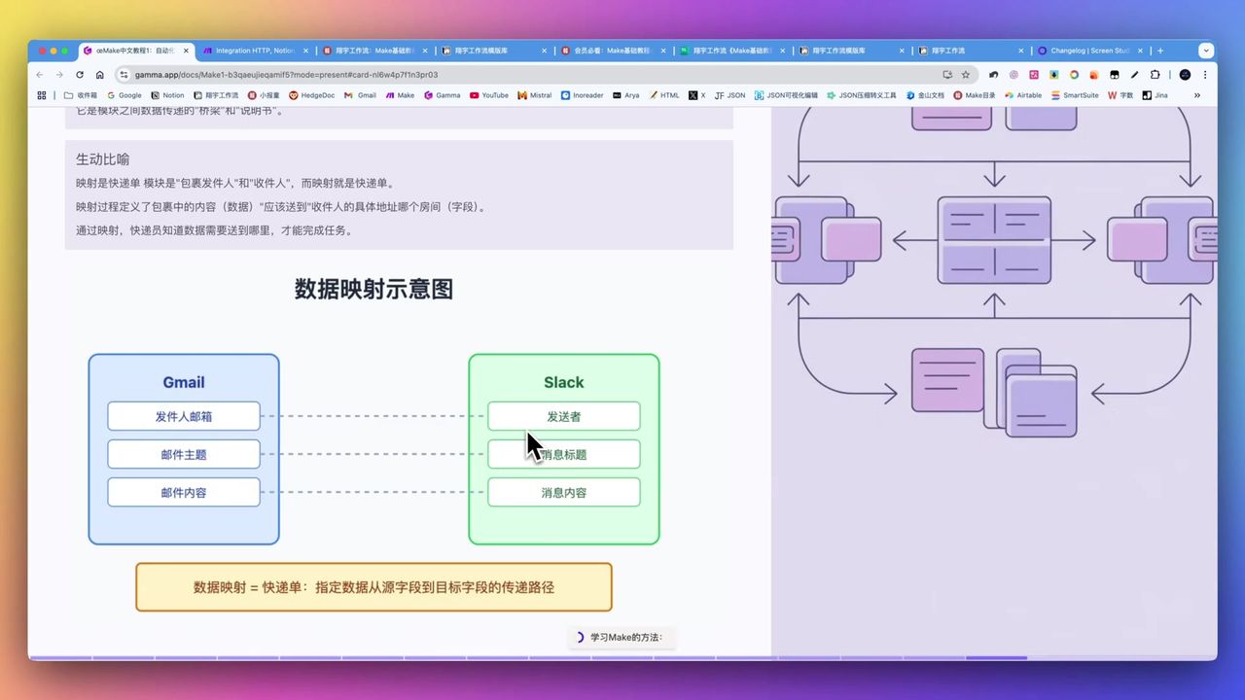Open a new browser tab
This screenshot has width=1245, height=700.
click(1160, 51)
